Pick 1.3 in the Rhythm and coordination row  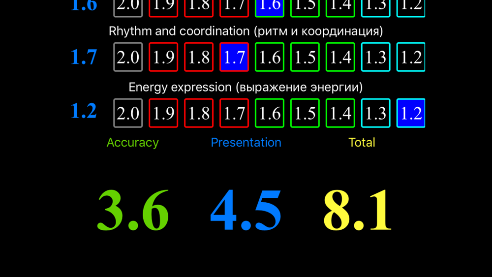point(375,57)
